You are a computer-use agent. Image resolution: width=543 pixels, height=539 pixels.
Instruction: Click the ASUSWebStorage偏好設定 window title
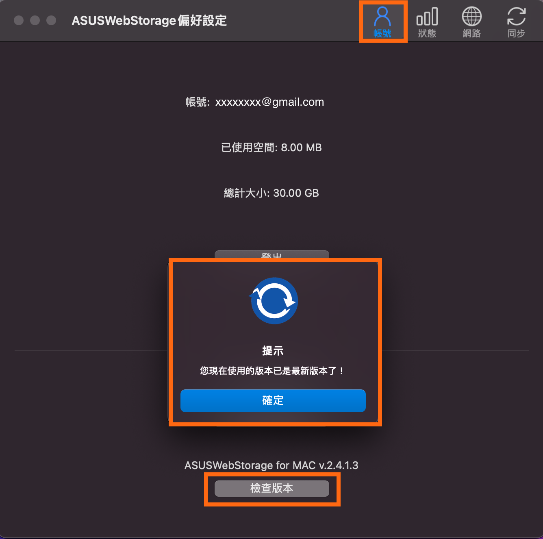[x=149, y=20]
